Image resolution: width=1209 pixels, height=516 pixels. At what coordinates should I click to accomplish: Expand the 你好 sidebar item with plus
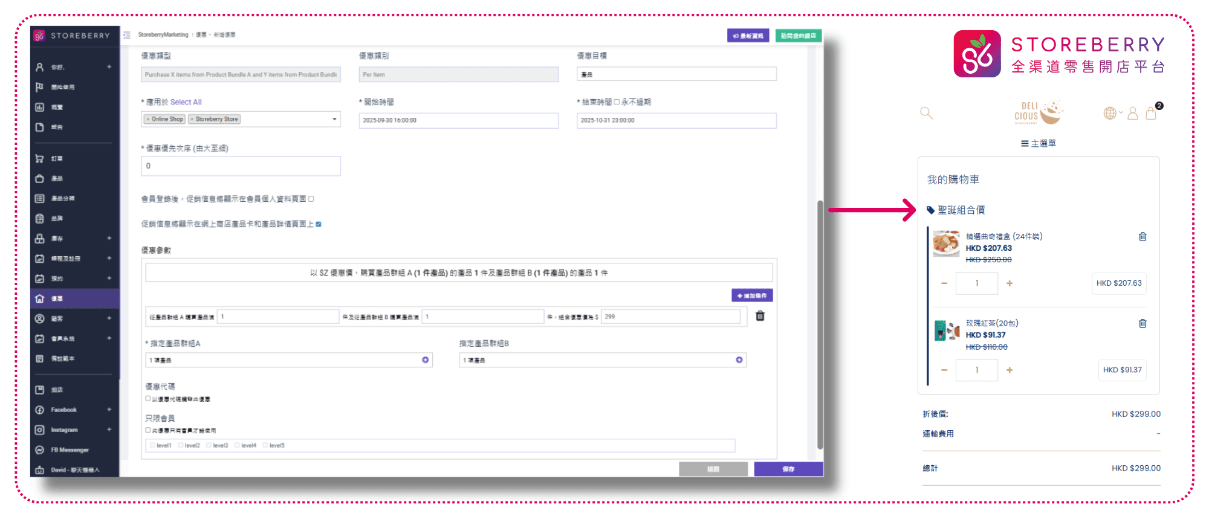coord(109,67)
